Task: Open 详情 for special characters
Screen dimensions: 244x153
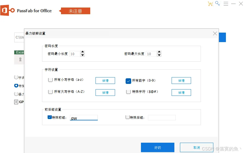Action: [x=181, y=93]
